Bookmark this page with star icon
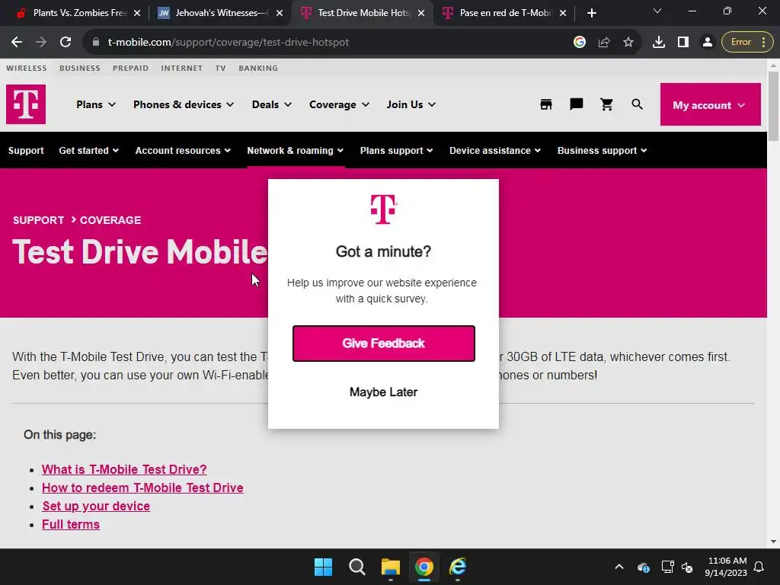The width and height of the screenshot is (780, 585). [628, 43]
